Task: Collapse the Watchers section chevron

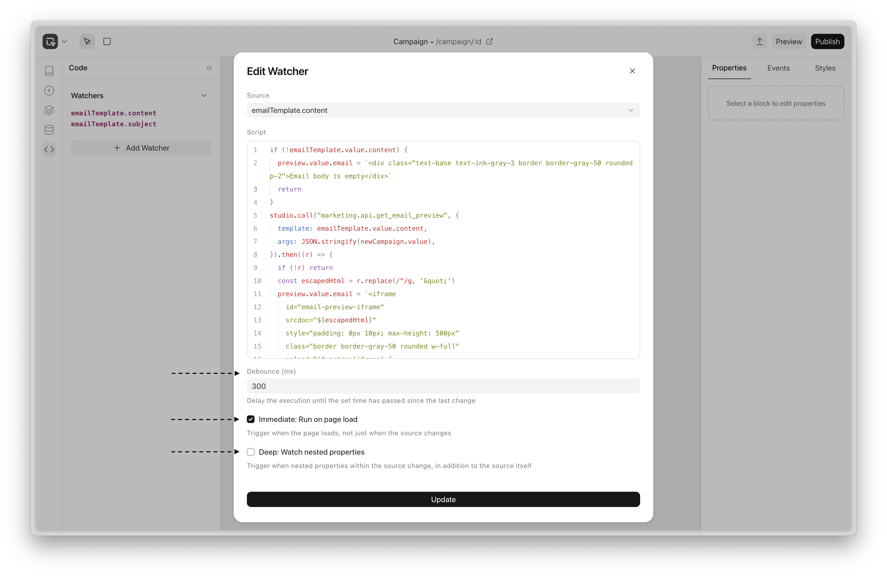Action: [x=204, y=96]
